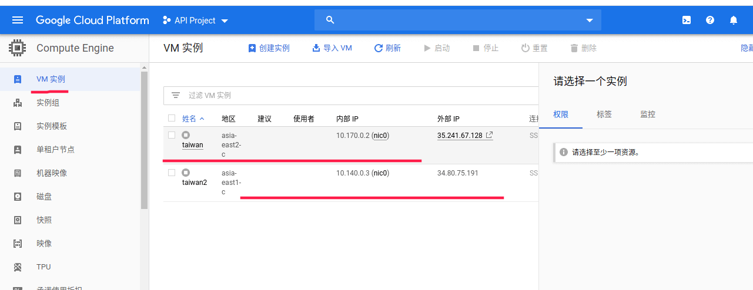Screen dimensions: 753x290
Task: Show notifications bell
Action: pos(734,20)
